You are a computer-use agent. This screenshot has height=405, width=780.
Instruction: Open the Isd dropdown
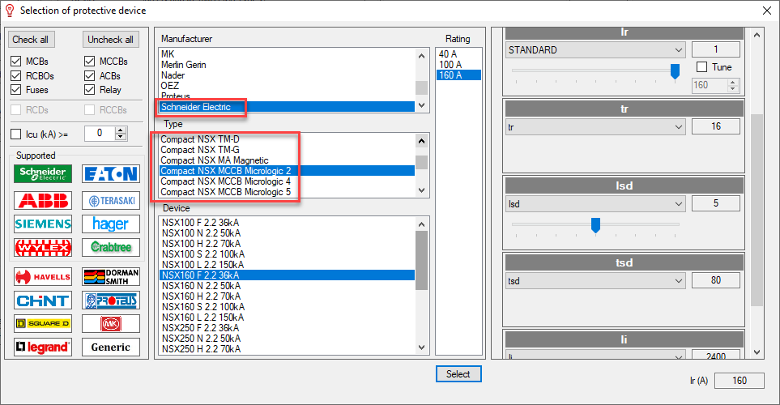point(595,204)
